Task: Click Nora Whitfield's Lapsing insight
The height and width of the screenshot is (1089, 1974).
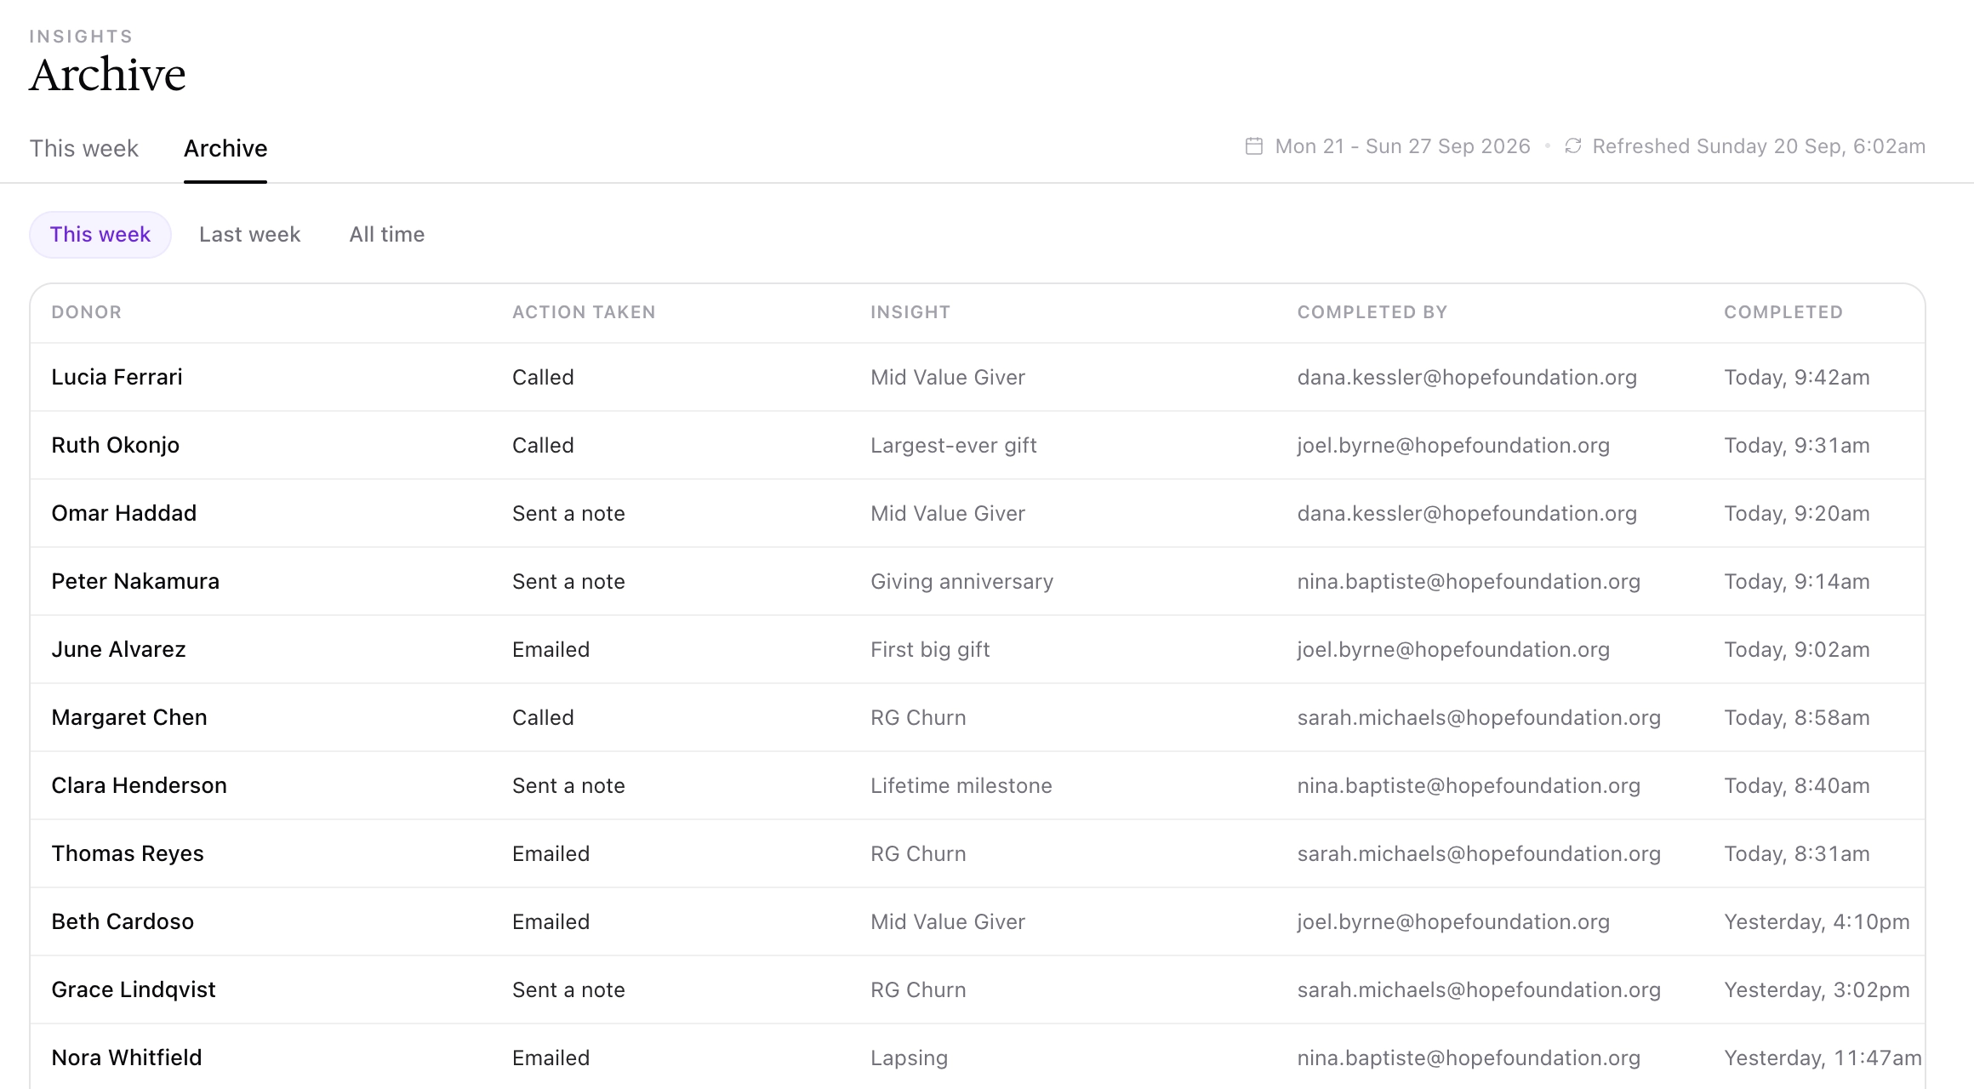Action: tap(909, 1058)
